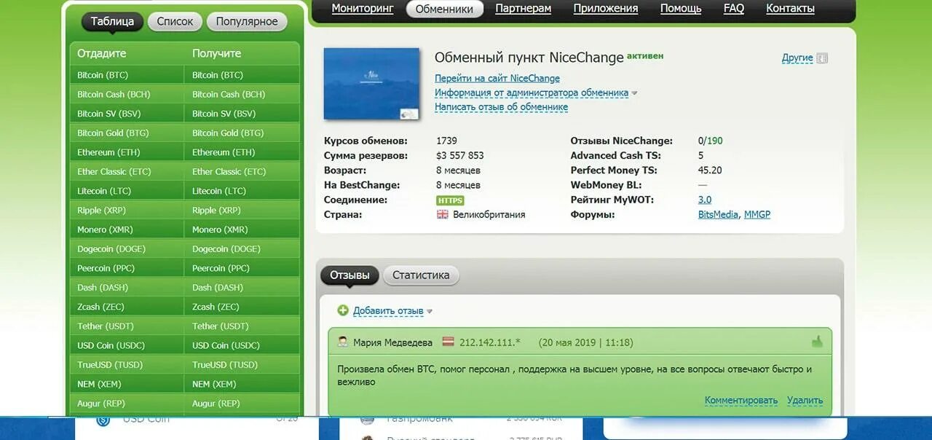Image resolution: width=932 pixels, height=440 pixels.
Task: Open the NiceChange site screenshot thumbnail
Action: tap(371, 84)
